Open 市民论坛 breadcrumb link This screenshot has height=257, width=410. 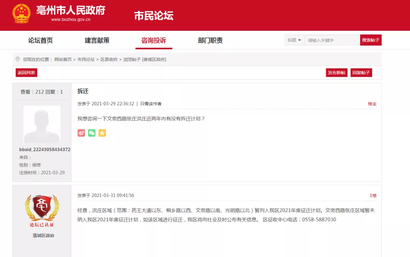tap(86, 59)
